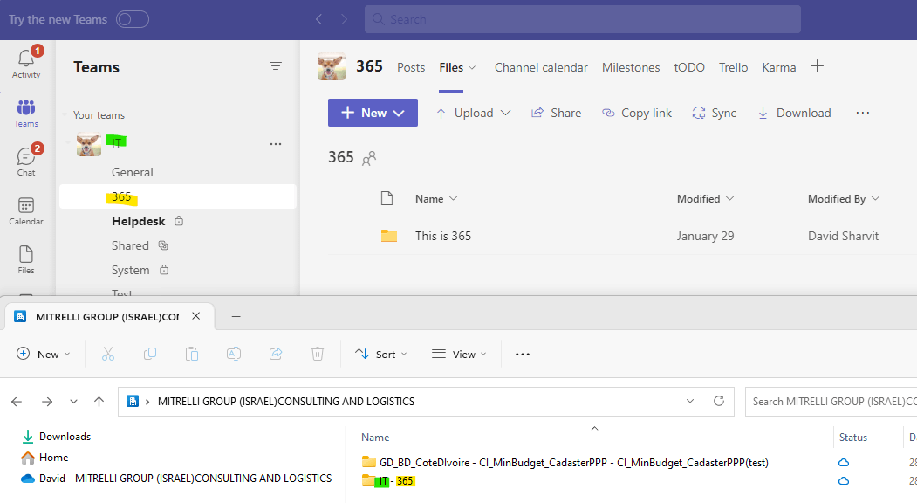Viewport: 917px width, 503px height.
Task: Click the Rename icon in Explorer
Action: [x=233, y=354]
